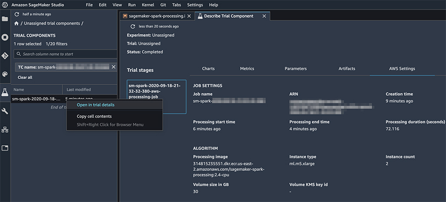Open the Settings menu

coord(195,5)
